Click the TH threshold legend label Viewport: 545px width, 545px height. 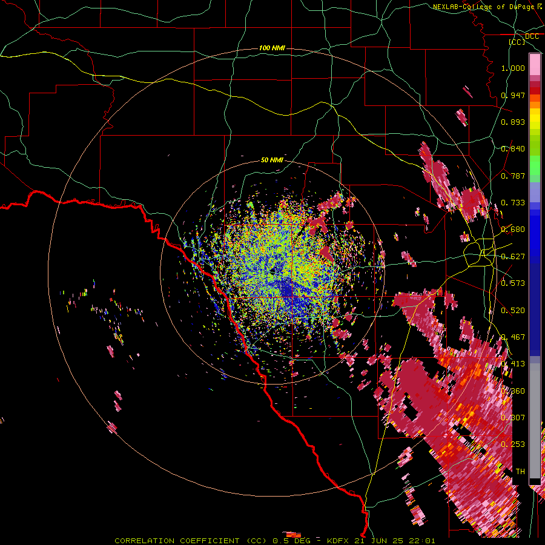[520, 471]
